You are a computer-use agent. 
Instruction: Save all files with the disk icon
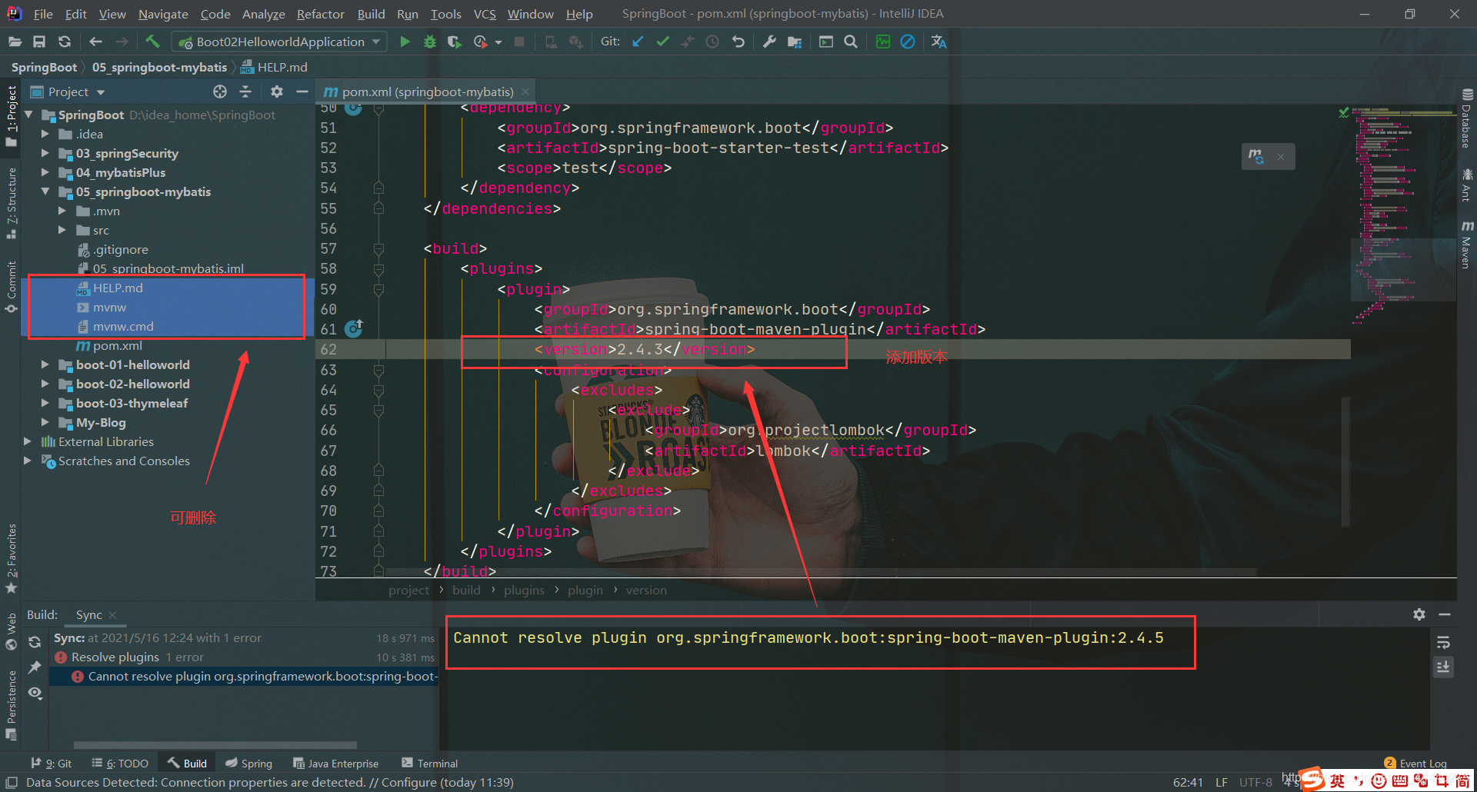[39, 42]
